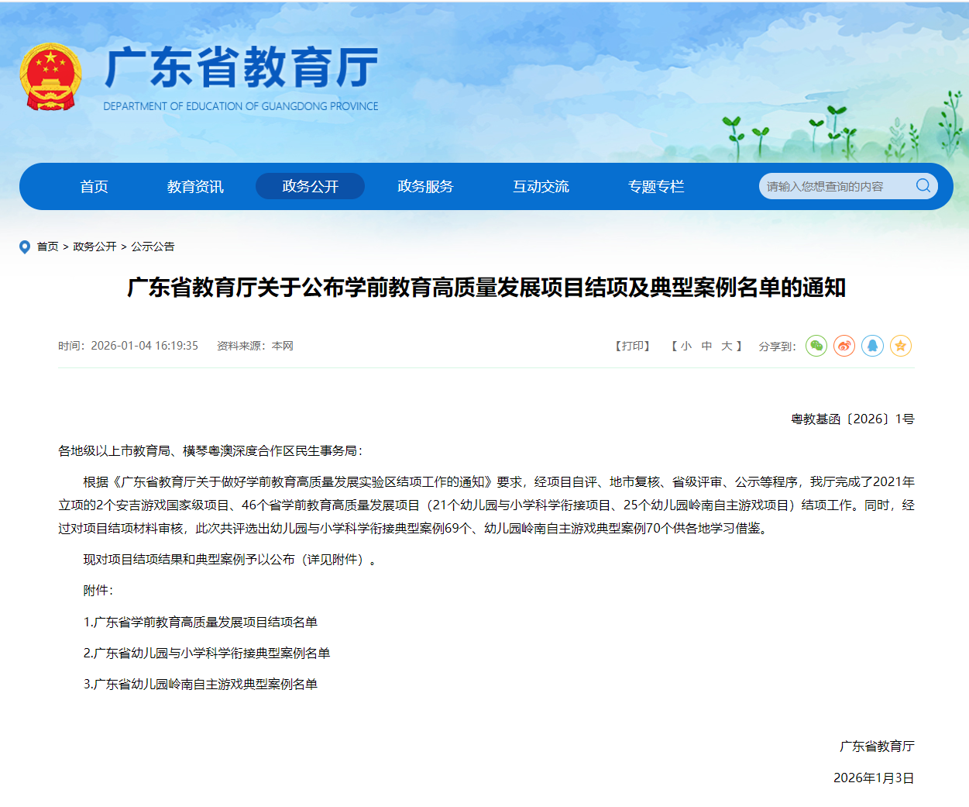Select the 政务公开 navigation tab

click(310, 187)
